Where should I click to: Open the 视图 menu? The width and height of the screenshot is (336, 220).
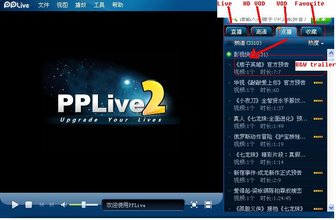(62, 5)
